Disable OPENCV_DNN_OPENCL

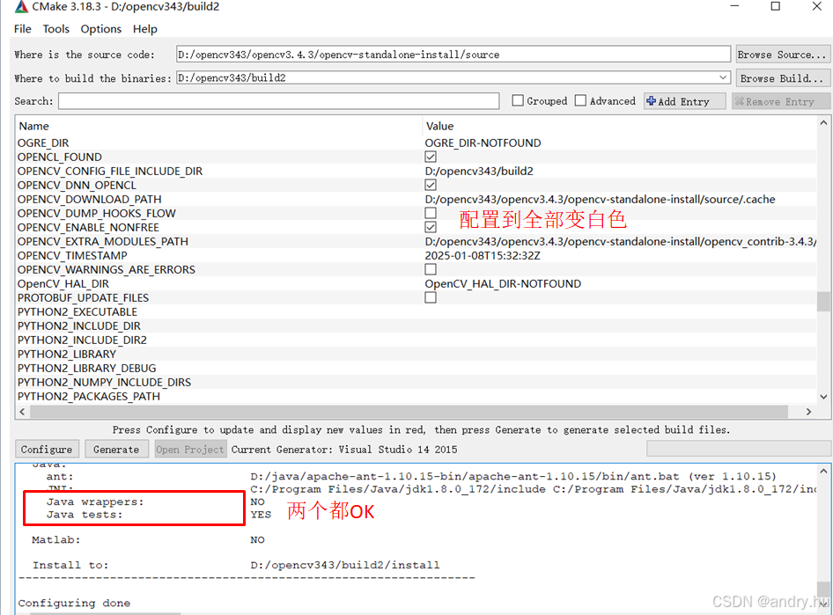431,185
